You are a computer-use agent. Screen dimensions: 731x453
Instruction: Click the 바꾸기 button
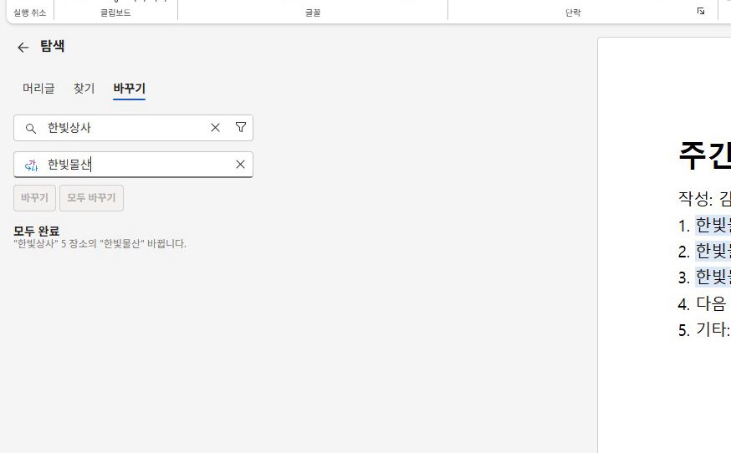tap(34, 198)
